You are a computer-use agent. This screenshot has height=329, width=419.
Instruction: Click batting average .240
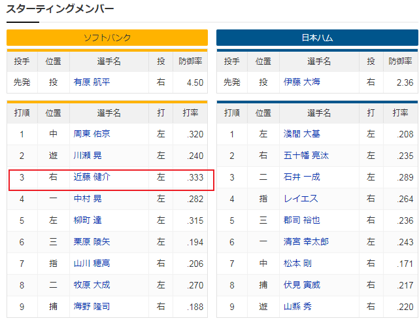pos(195,156)
